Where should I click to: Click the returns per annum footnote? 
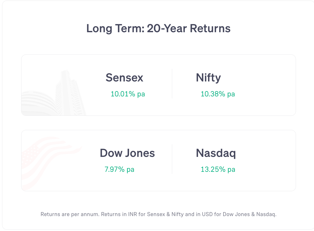click(x=159, y=214)
